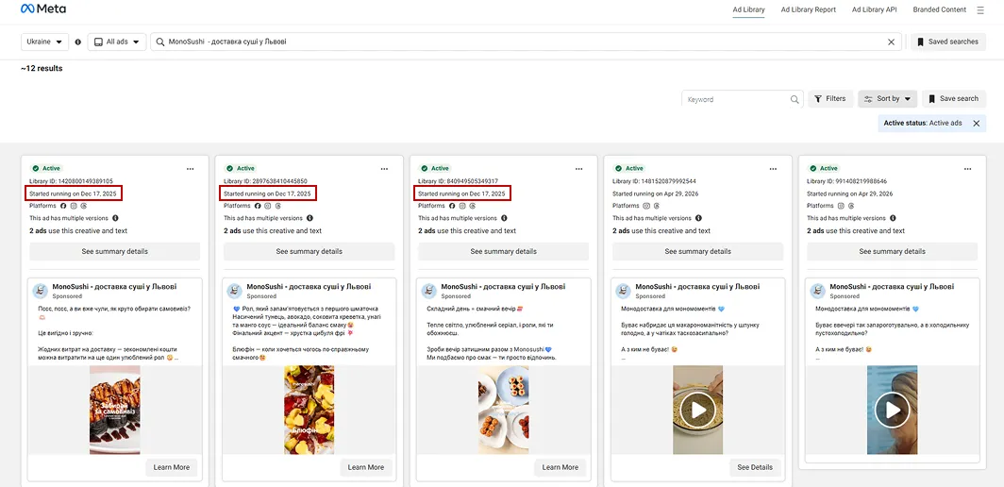The height and width of the screenshot is (487, 1004).
Task: Click the ~12 results text
Action: [42, 68]
